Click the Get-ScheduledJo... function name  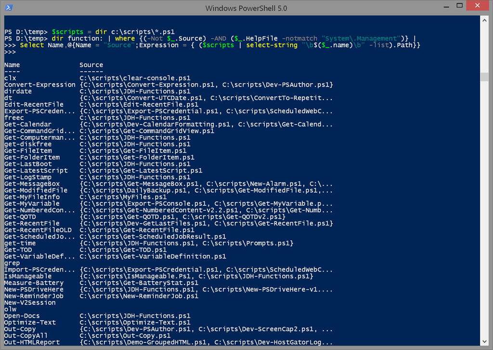[x=40, y=237]
